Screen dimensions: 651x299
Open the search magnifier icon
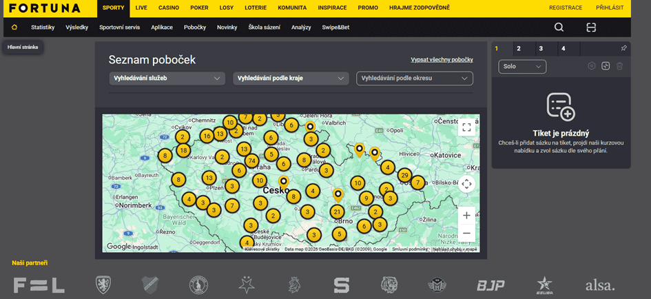[x=559, y=28]
